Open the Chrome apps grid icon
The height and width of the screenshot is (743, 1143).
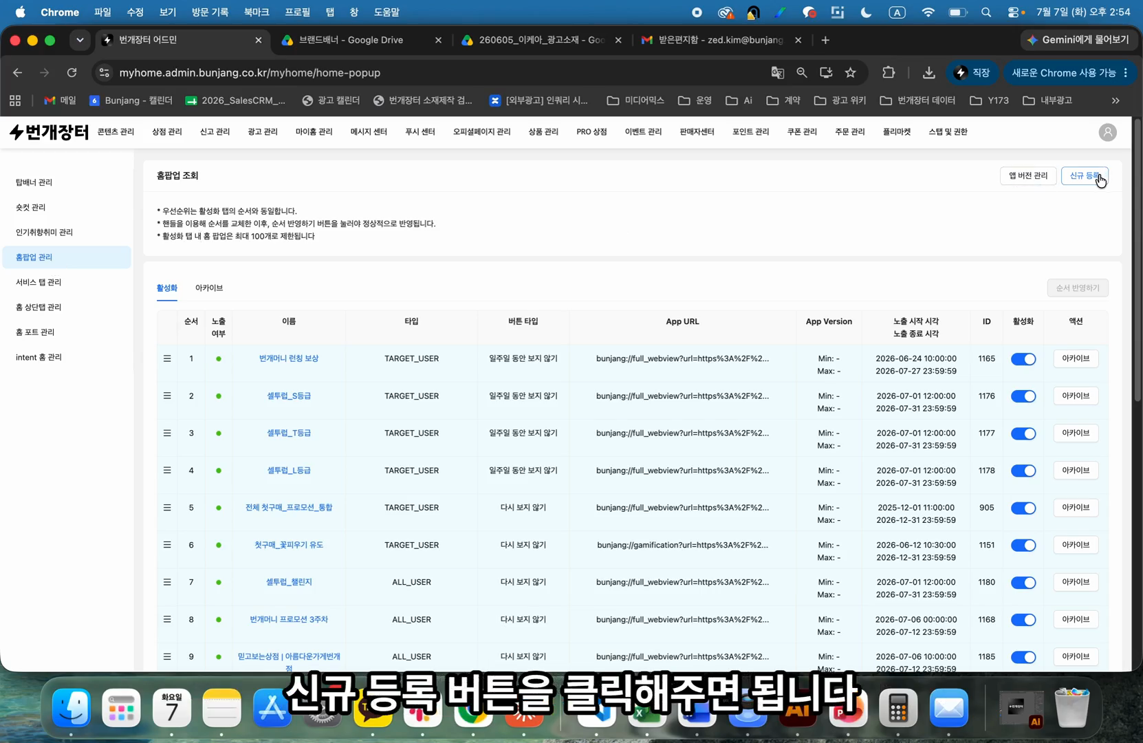[x=15, y=100]
